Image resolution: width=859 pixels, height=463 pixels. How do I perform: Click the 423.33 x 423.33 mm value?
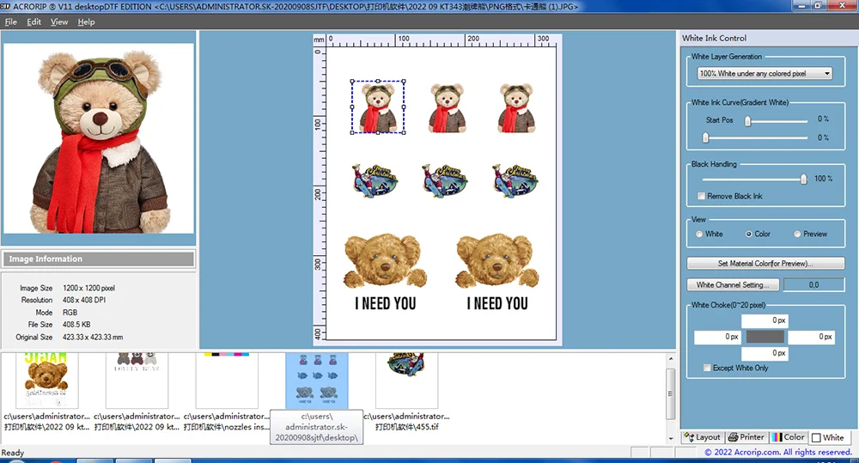[93, 338]
